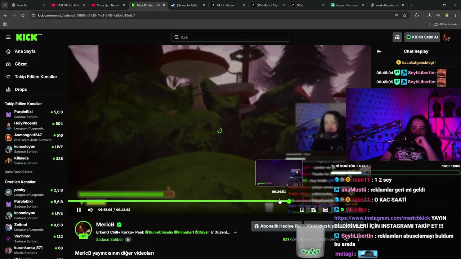
Task: Pause the video playback
Action: pos(79,210)
